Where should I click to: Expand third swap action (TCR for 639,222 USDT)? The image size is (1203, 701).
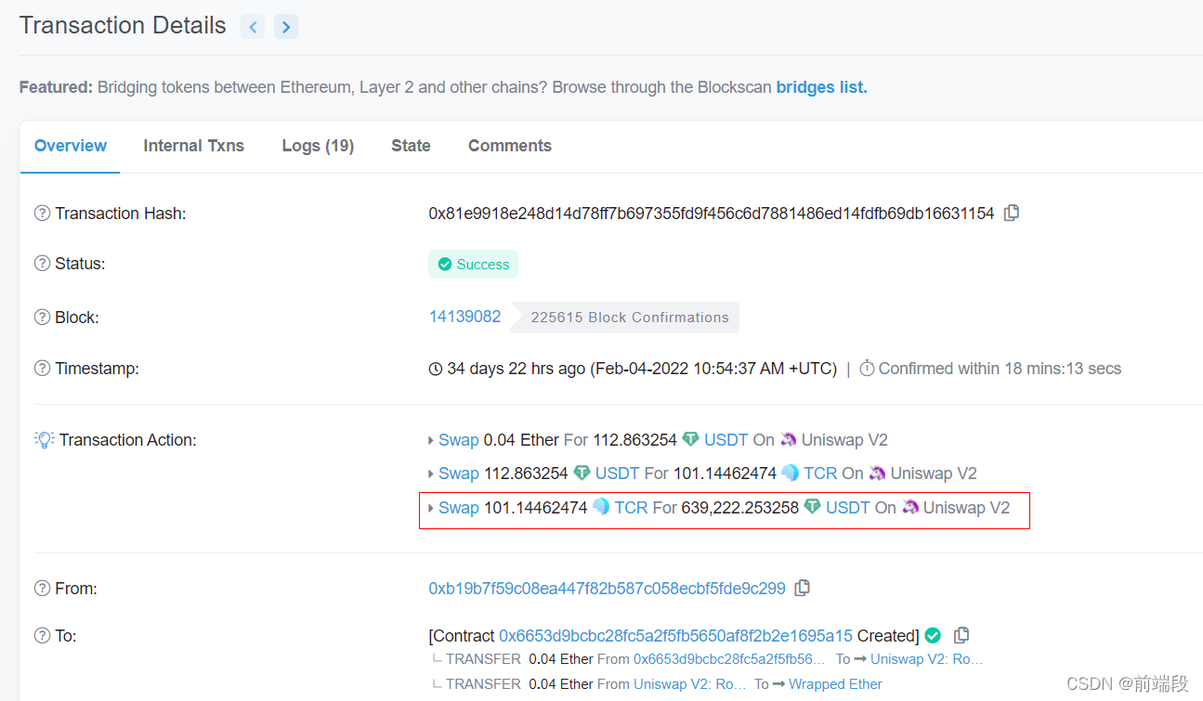pos(431,508)
